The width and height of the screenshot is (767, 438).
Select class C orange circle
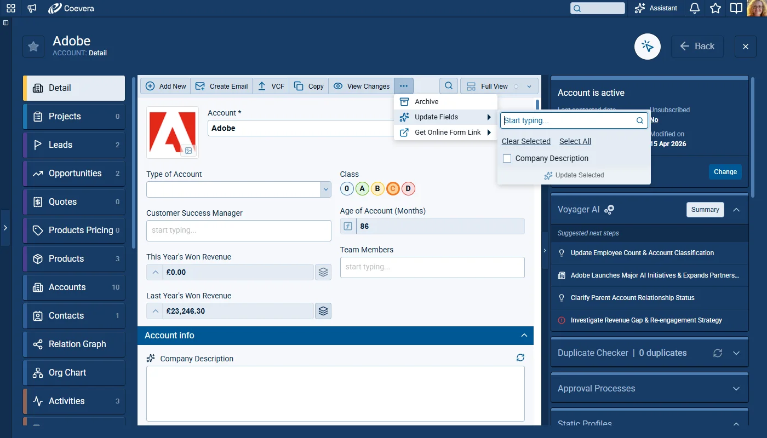[393, 189]
